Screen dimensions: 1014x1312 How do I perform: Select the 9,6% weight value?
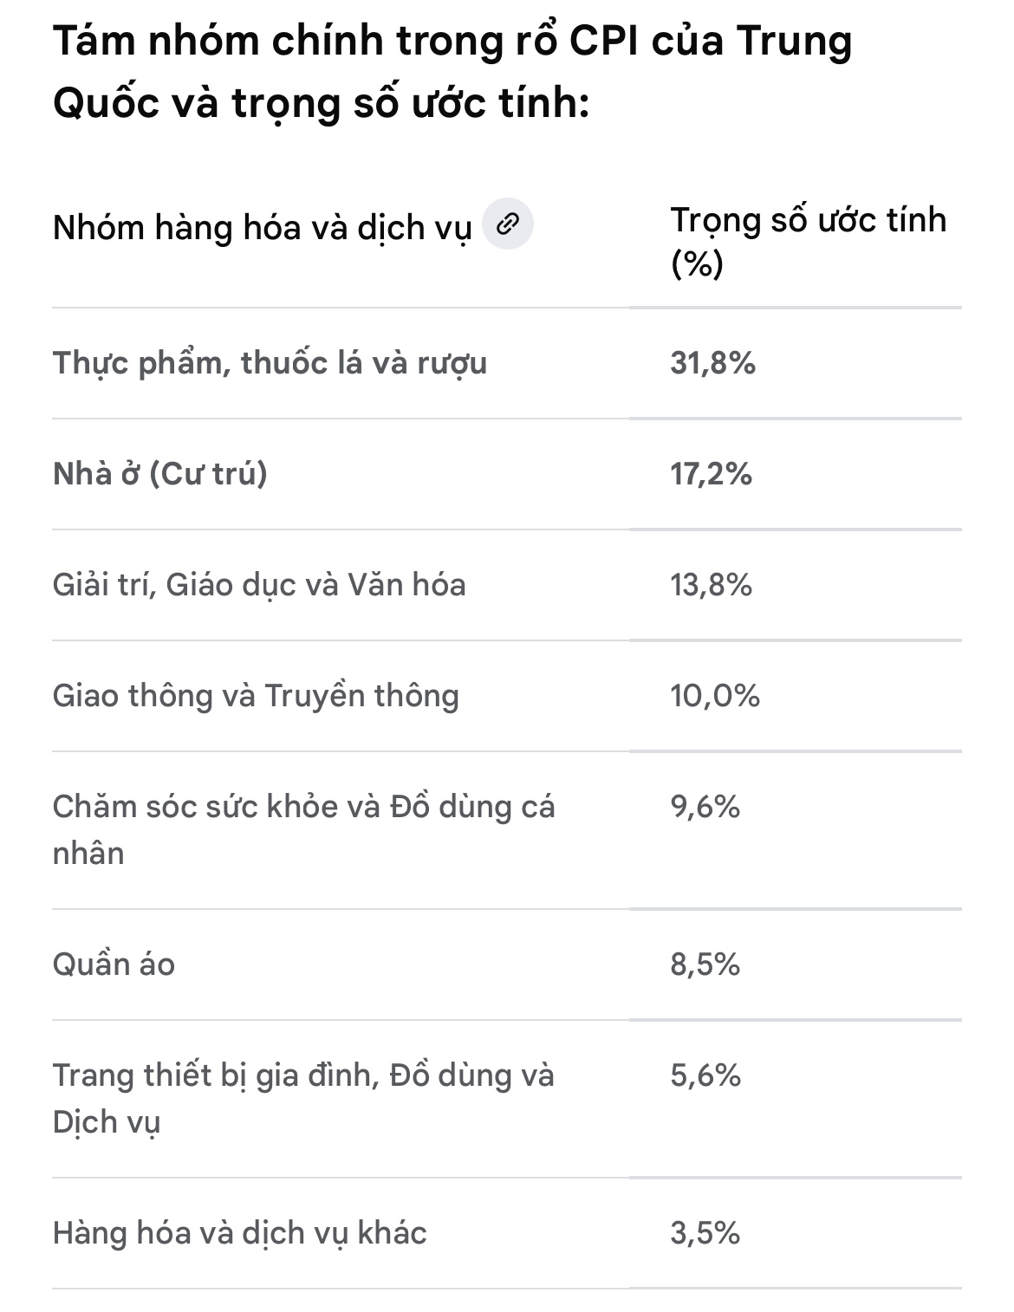coord(705,807)
